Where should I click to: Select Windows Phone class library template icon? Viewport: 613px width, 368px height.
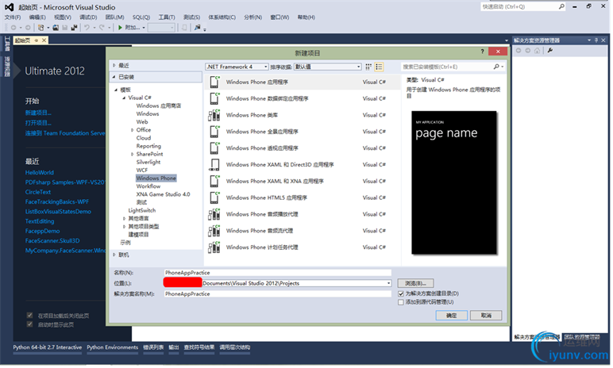214,115
